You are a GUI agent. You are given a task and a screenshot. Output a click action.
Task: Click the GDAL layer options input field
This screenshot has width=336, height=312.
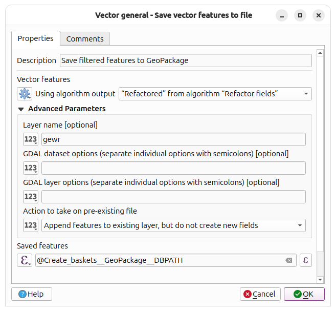173,197
